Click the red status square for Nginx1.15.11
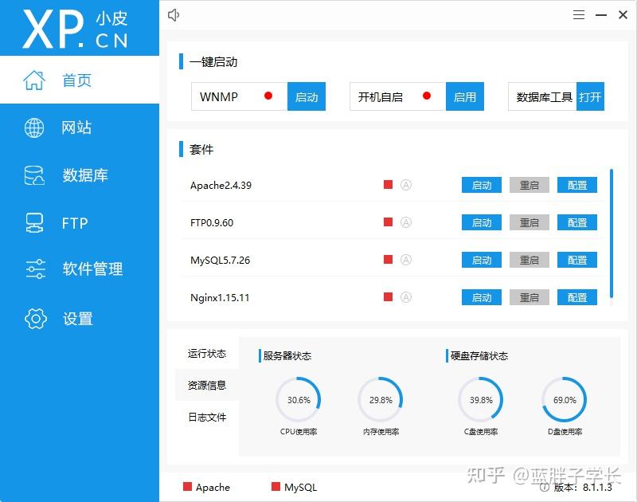 [388, 297]
